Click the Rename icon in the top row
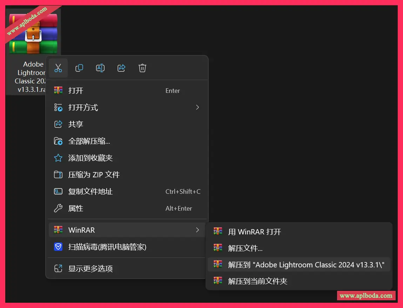Screen dimensions: 403x308 click(100, 68)
